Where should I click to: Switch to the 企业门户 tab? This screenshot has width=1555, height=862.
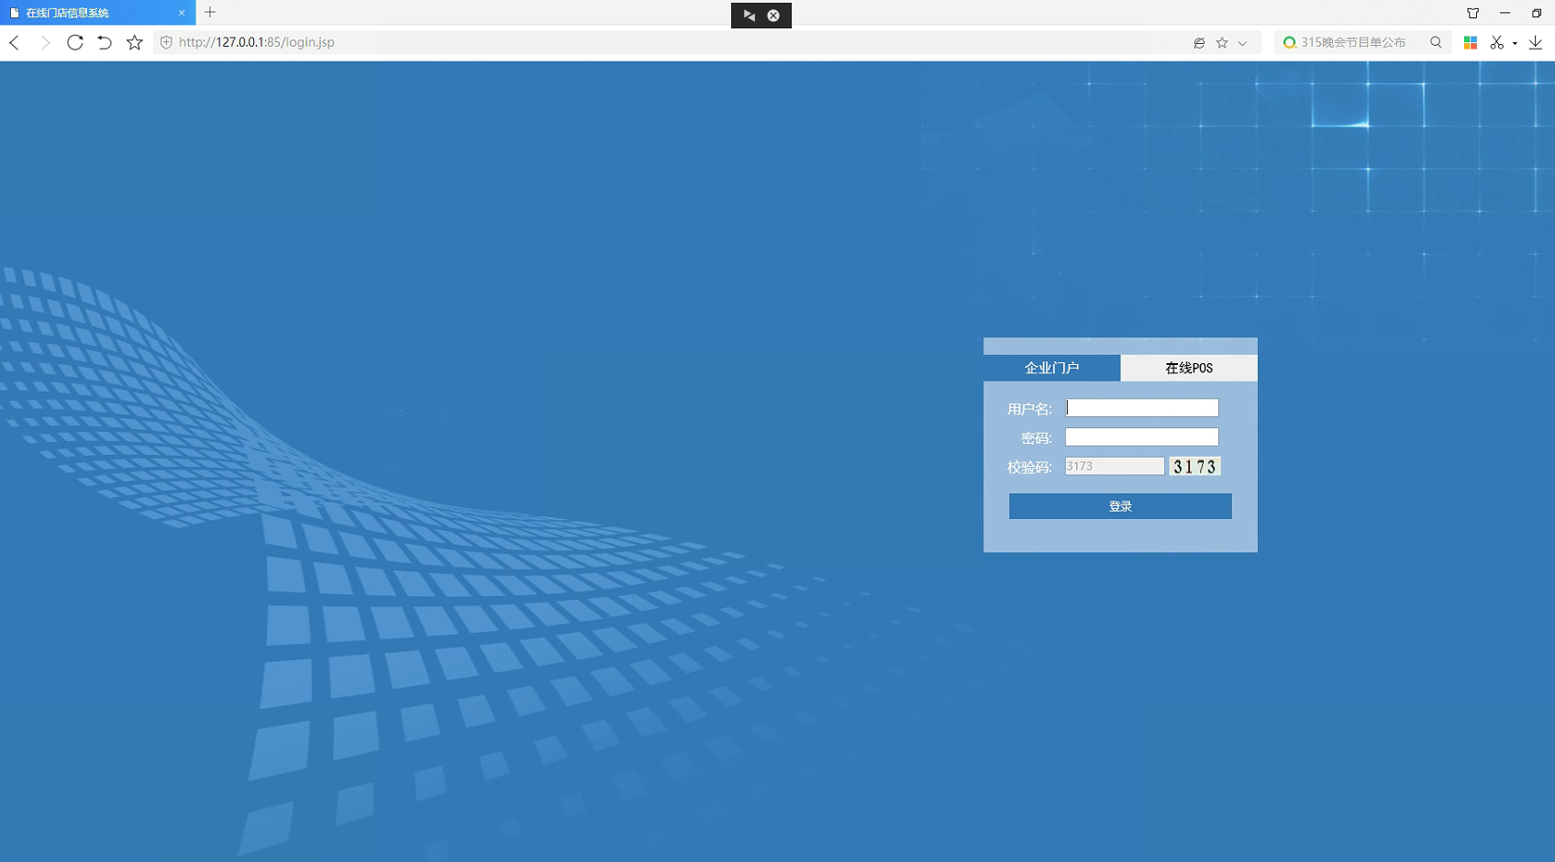pyautogui.click(x=1051, y=368)
